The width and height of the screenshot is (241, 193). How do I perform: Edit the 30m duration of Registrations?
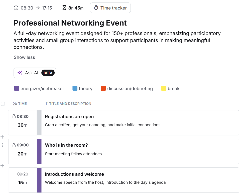tap(23, 125)
